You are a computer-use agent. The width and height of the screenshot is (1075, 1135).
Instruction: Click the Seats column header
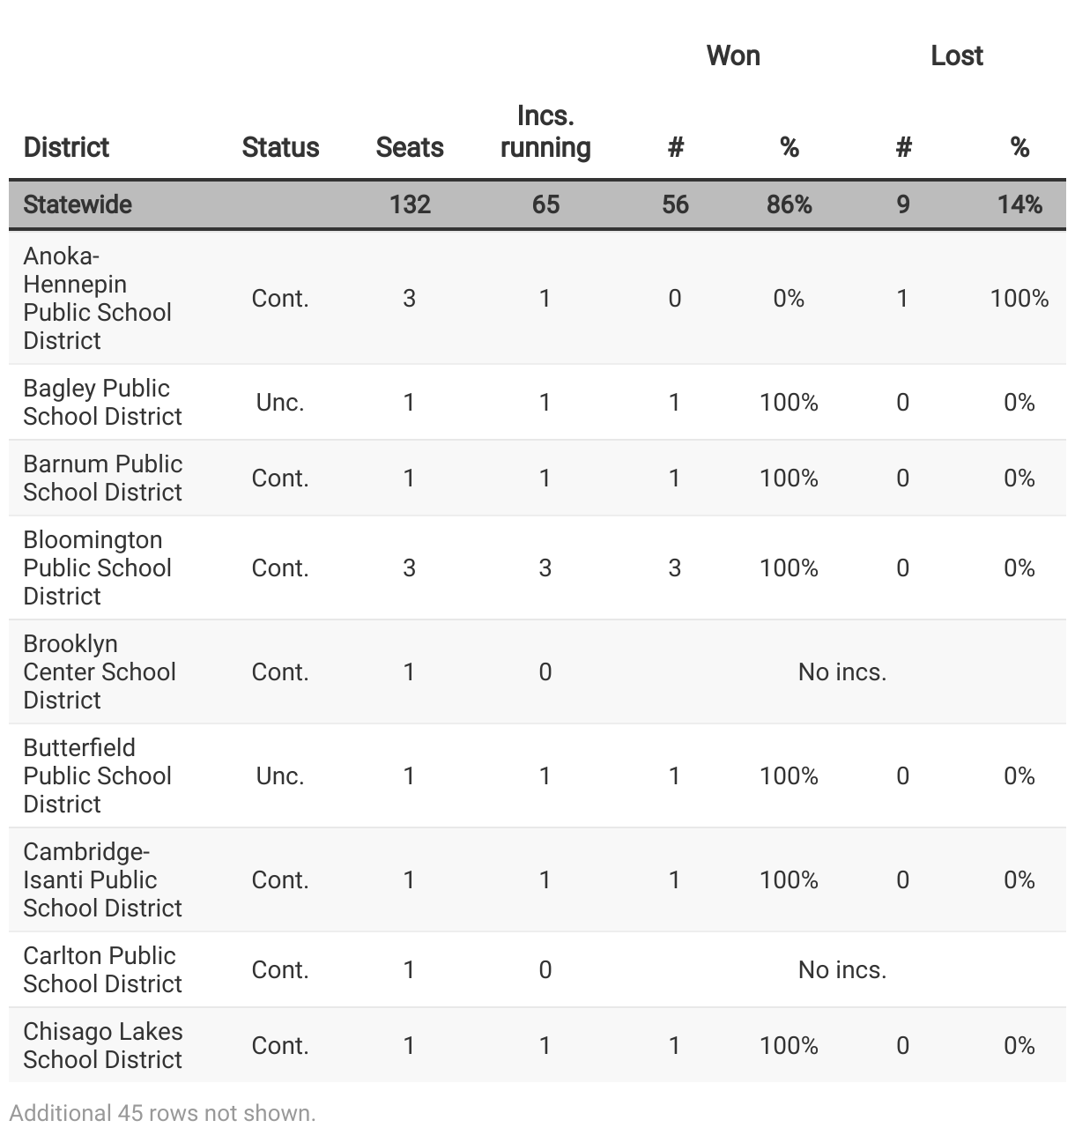coord(410,147)
